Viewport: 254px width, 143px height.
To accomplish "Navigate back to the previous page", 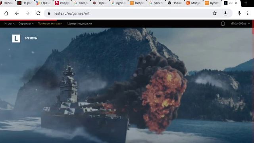I will [17, 13].
